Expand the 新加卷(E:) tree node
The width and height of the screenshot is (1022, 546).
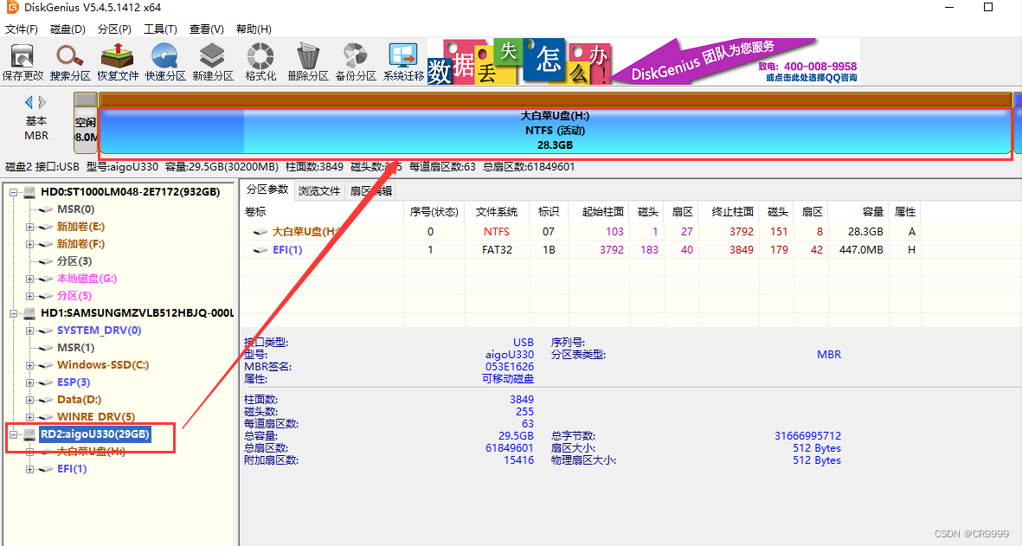(x=30, y=227)
